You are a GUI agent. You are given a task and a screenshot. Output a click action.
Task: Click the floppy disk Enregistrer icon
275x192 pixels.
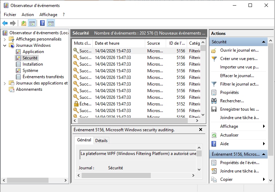coord(214,109)
